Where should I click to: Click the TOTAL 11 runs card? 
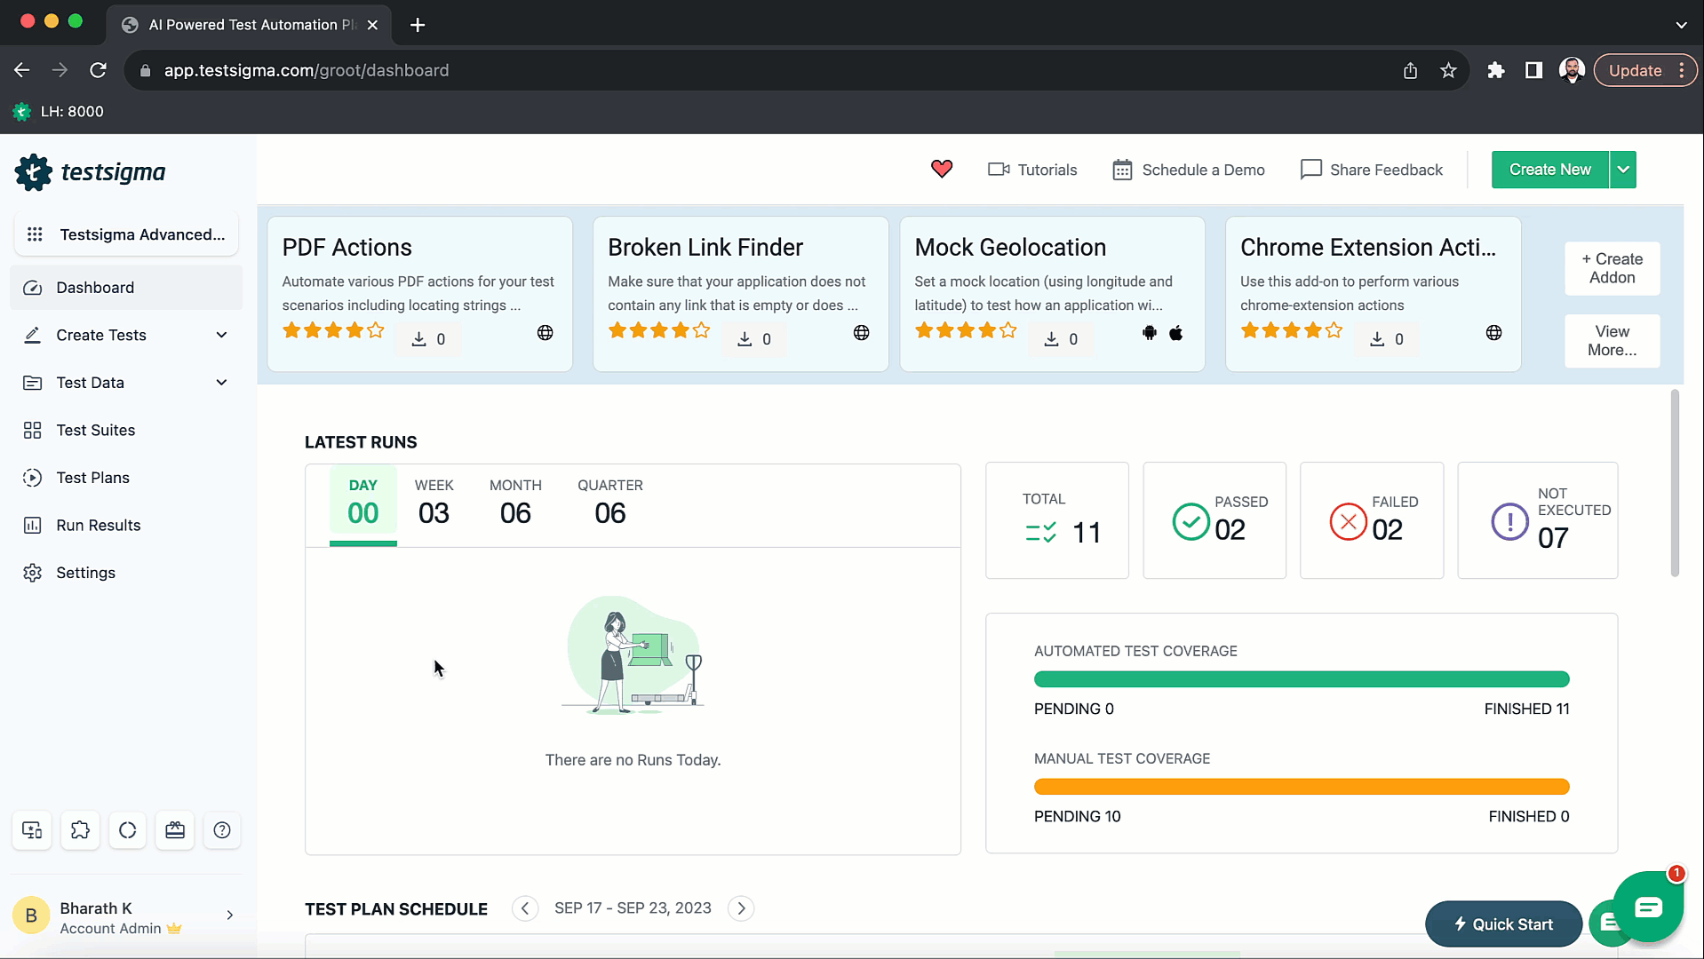(1057, 520)
